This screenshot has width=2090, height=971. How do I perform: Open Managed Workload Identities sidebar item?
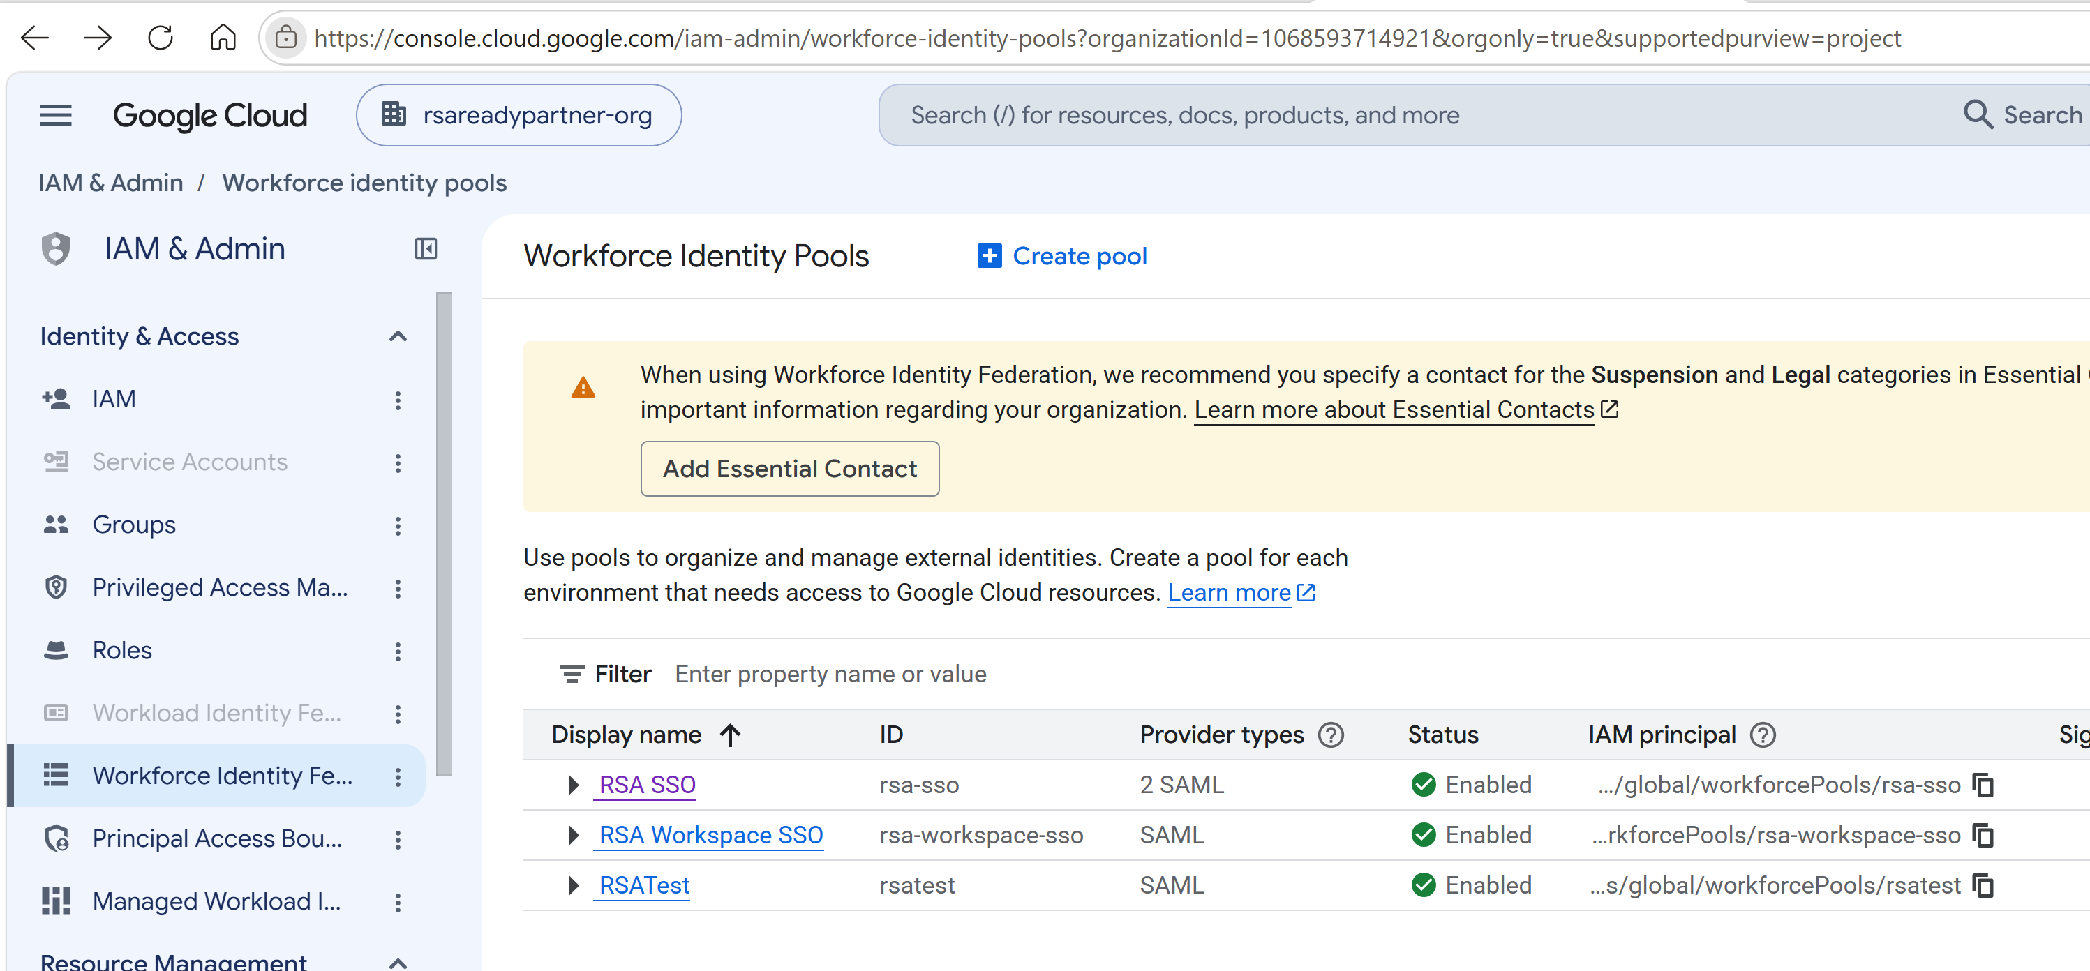(216, 901)
